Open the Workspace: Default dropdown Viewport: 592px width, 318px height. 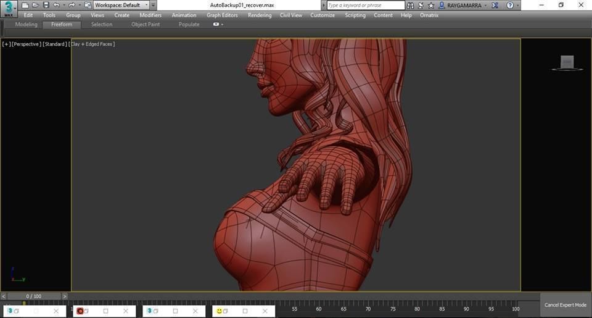coord(121,6)
